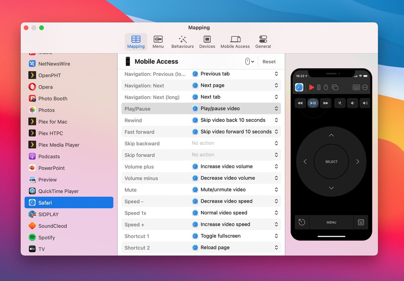Tap the red play arrow on phone remote
This screenshot has height=281, width=404.
(312, 87)
